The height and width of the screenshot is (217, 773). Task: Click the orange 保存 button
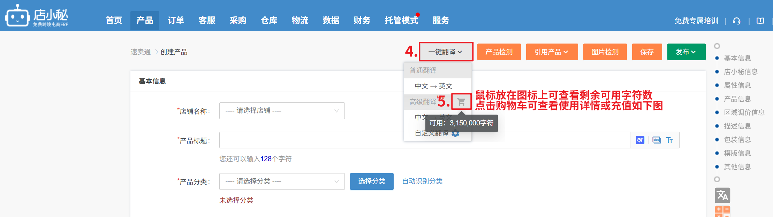pyautogui.click(x=647, y=52)
